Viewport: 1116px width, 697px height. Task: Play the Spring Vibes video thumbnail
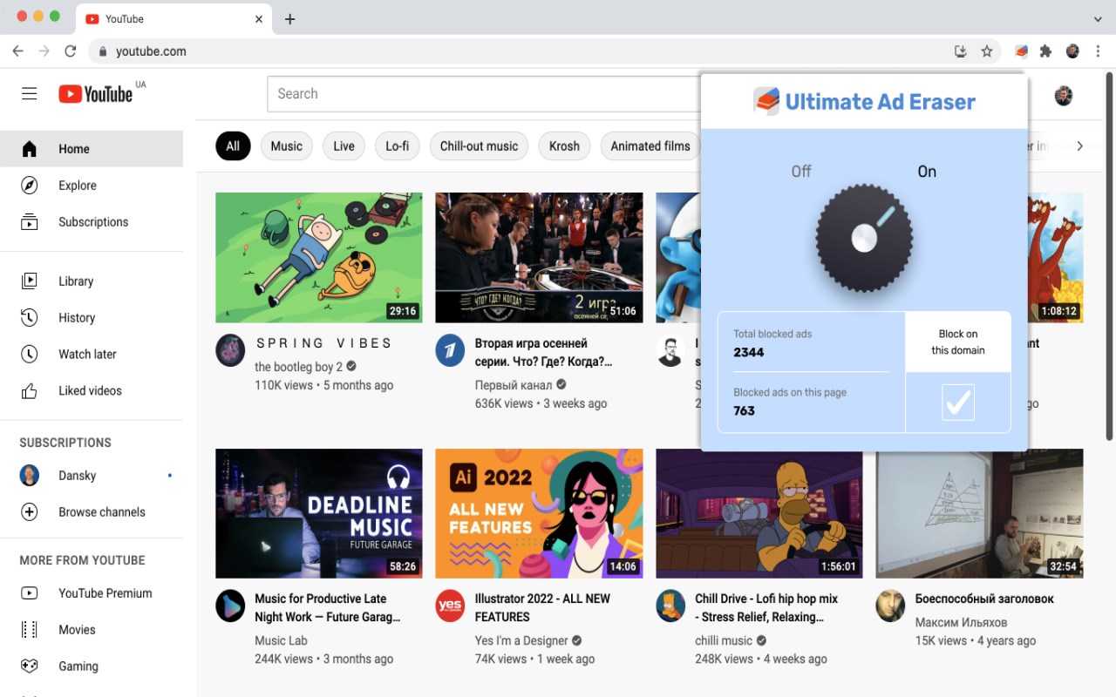(x=319, y=258)
